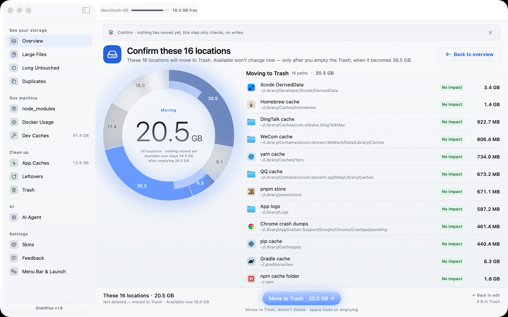Select the DingTalk cache row
Image resolution: width=508 pixels, height=317 pixels.
click(373, 122)
